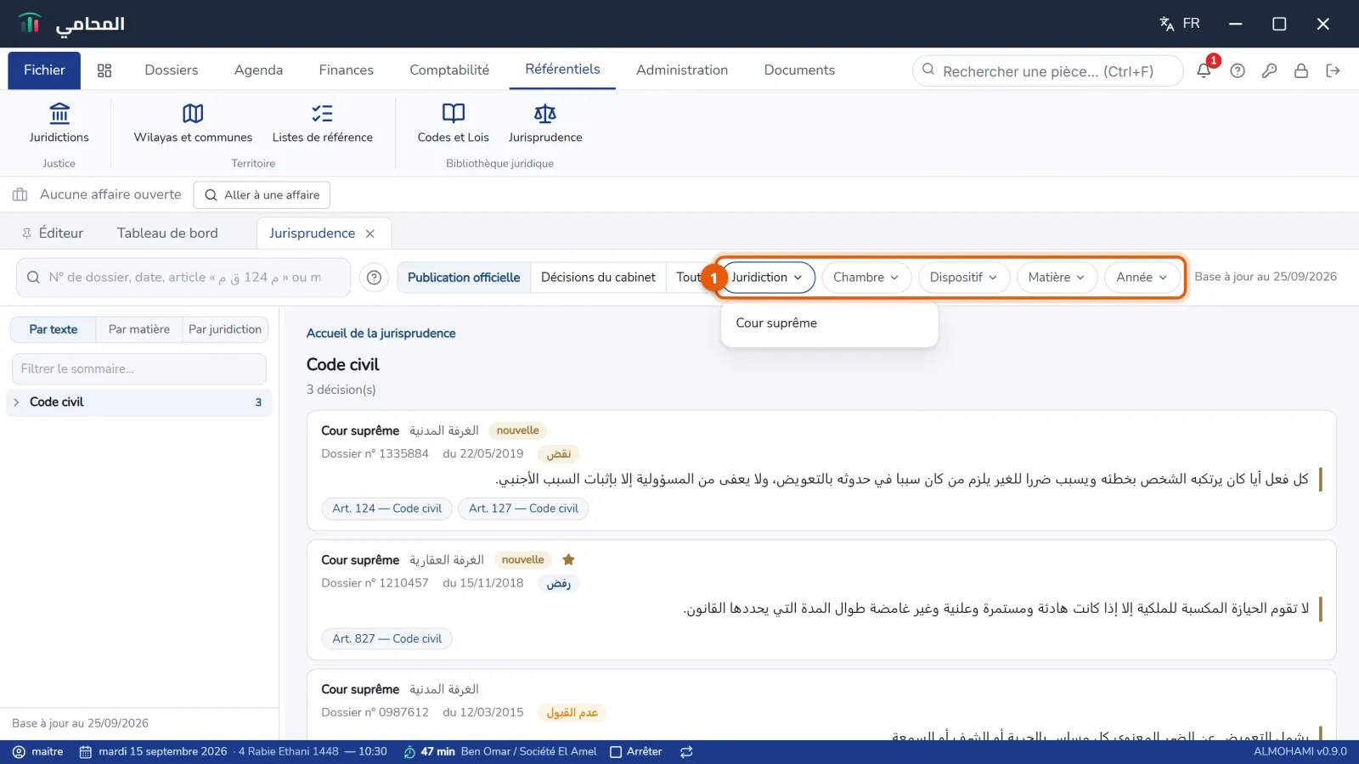This screenshot has width=1359, height=764.
Task: Open Listes de référence
Action: (322, 123)
